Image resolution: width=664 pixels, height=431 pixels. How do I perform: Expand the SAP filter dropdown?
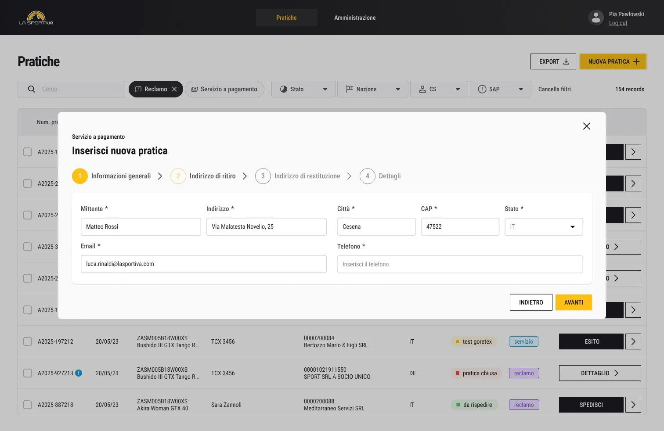501,89
